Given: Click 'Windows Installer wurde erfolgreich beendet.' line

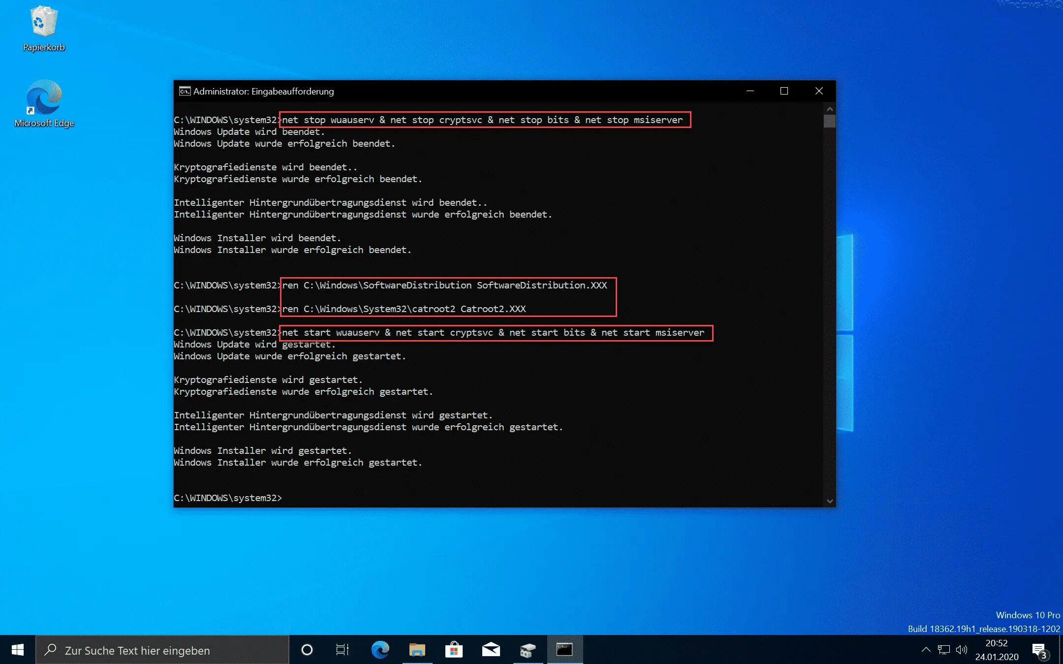Looking at the screenshot, I should [292, 250].
